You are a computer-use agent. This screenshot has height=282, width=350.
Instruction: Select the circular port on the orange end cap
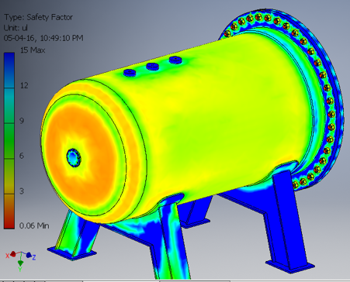click(x=74, y=157)
